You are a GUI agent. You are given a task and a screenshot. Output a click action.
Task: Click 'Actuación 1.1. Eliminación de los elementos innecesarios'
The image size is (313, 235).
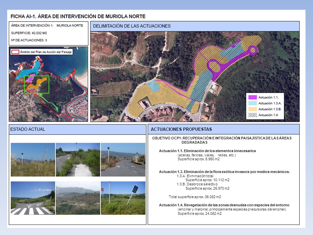click(207, 151)
